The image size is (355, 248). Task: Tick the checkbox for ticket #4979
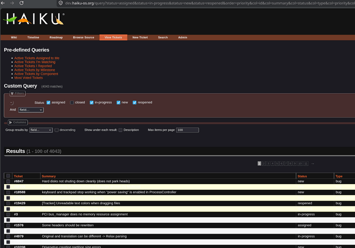click(8, 237)
